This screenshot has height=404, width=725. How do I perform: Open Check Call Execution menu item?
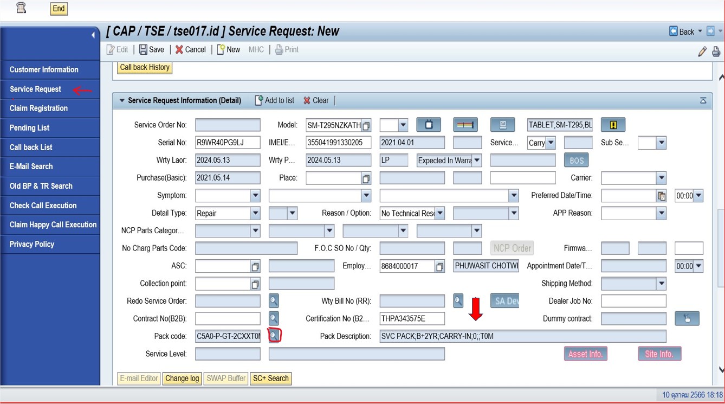pyautogui.click(x=43, y=206)
